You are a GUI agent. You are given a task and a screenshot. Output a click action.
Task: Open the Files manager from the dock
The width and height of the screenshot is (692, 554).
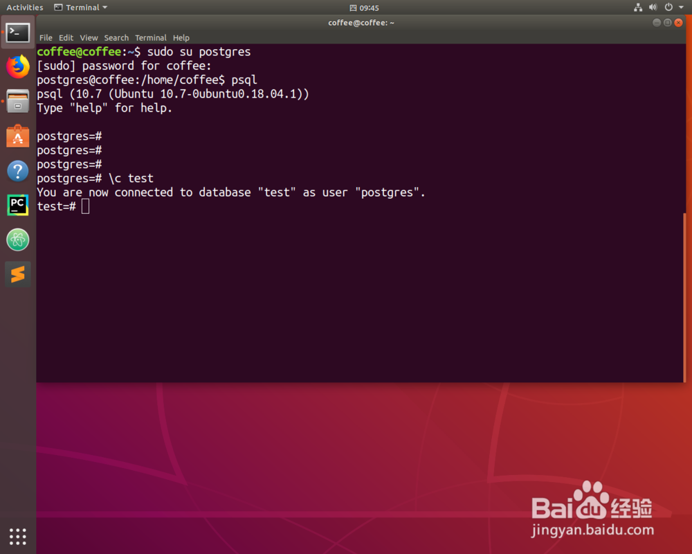18,101
